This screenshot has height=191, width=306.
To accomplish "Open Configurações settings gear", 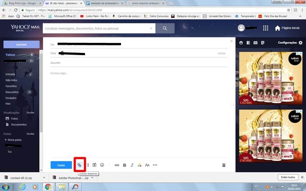I will tap(301, 43).
